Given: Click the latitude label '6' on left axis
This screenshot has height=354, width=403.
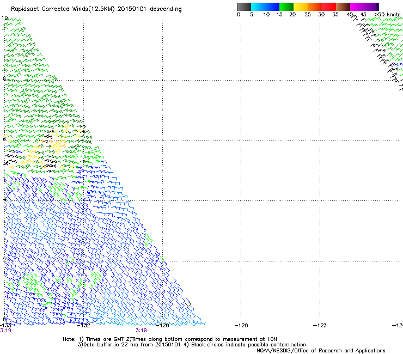Looking at the screenshot, I should [4, 139].
